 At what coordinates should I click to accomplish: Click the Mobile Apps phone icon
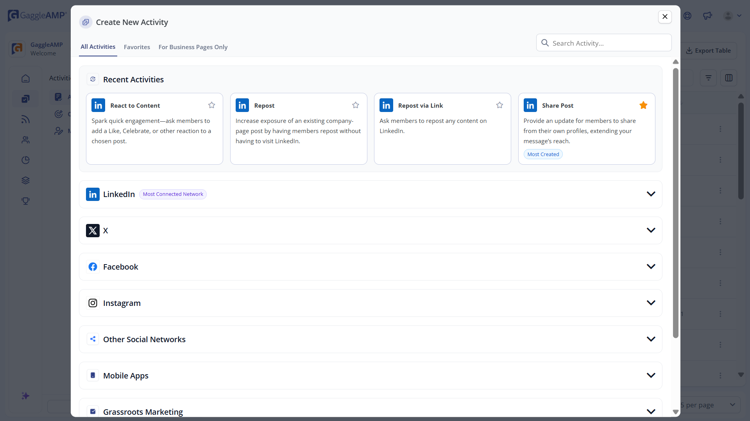[x=93, y=375]
